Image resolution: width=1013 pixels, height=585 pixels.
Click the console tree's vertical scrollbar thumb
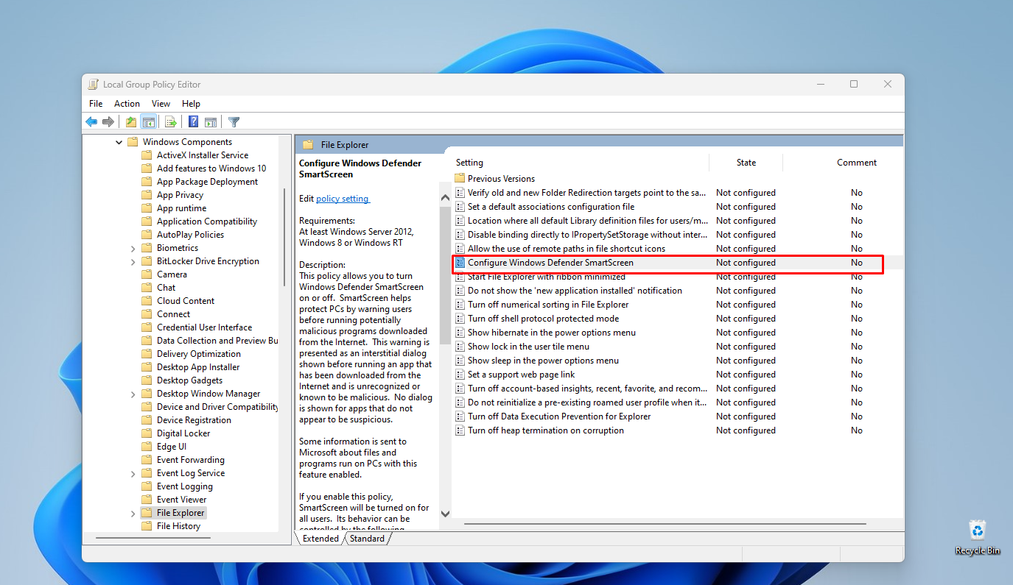point(284,237)
